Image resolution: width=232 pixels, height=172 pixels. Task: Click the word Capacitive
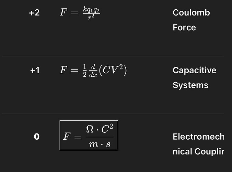pyautogui.click(x=194, y=70)
